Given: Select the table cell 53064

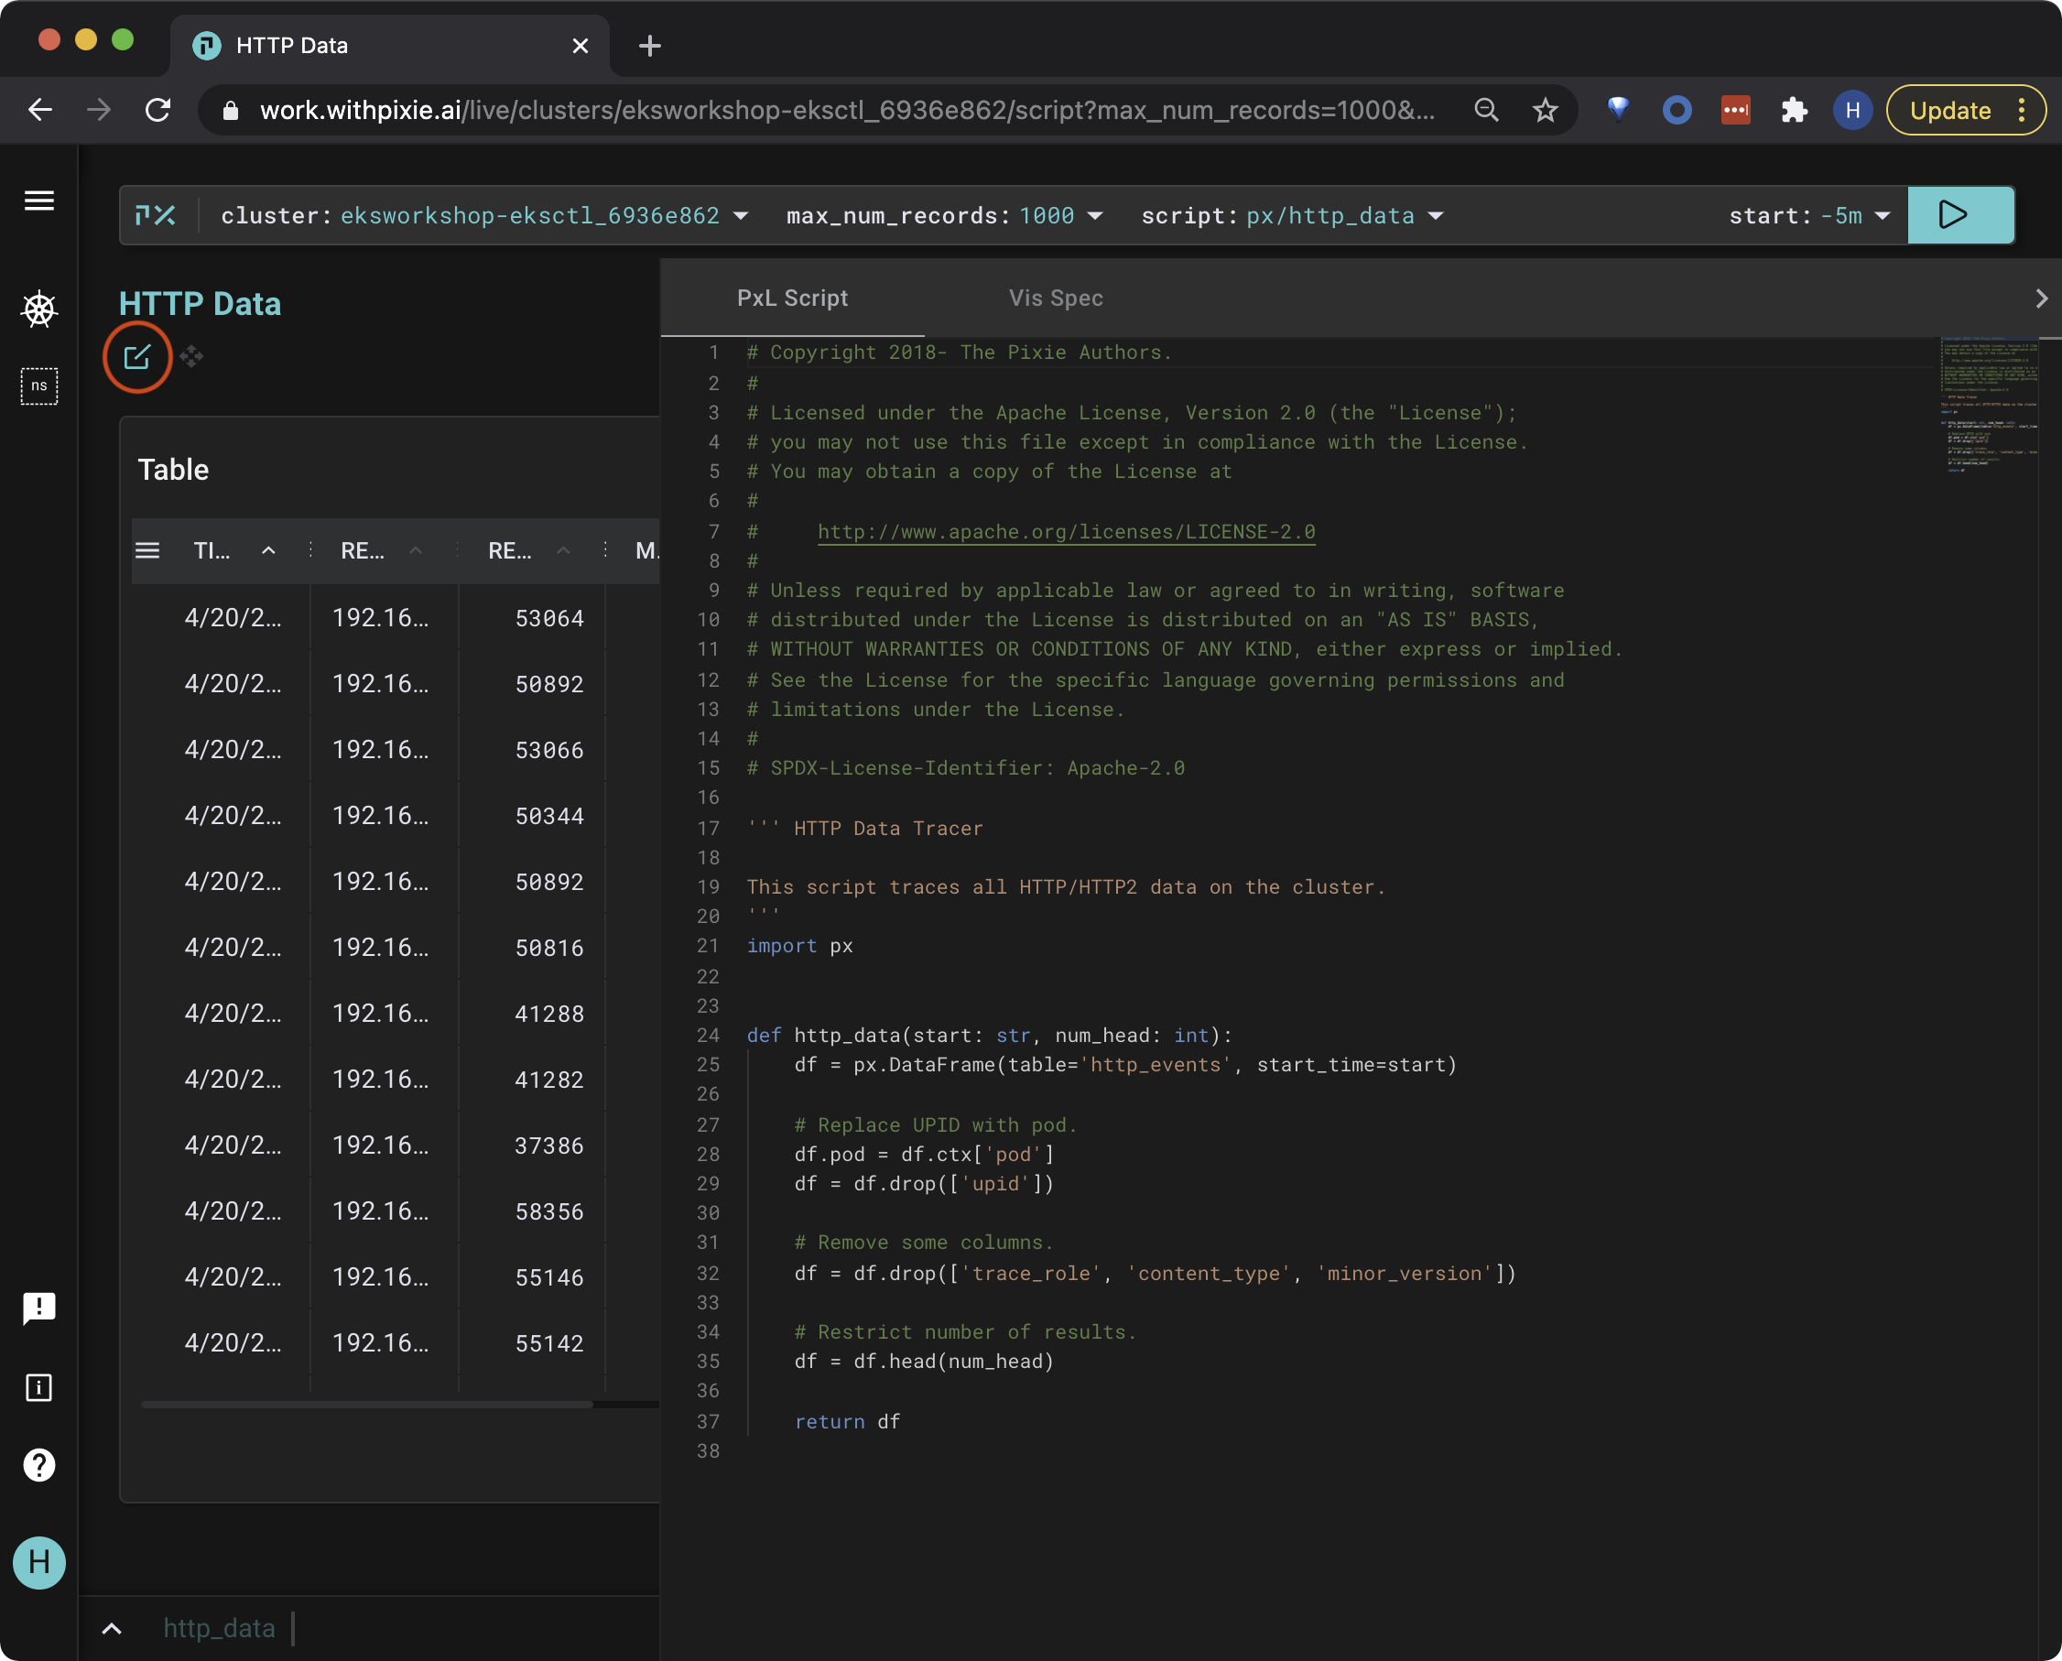Looking at the screenshot, I should click(549, 618).
